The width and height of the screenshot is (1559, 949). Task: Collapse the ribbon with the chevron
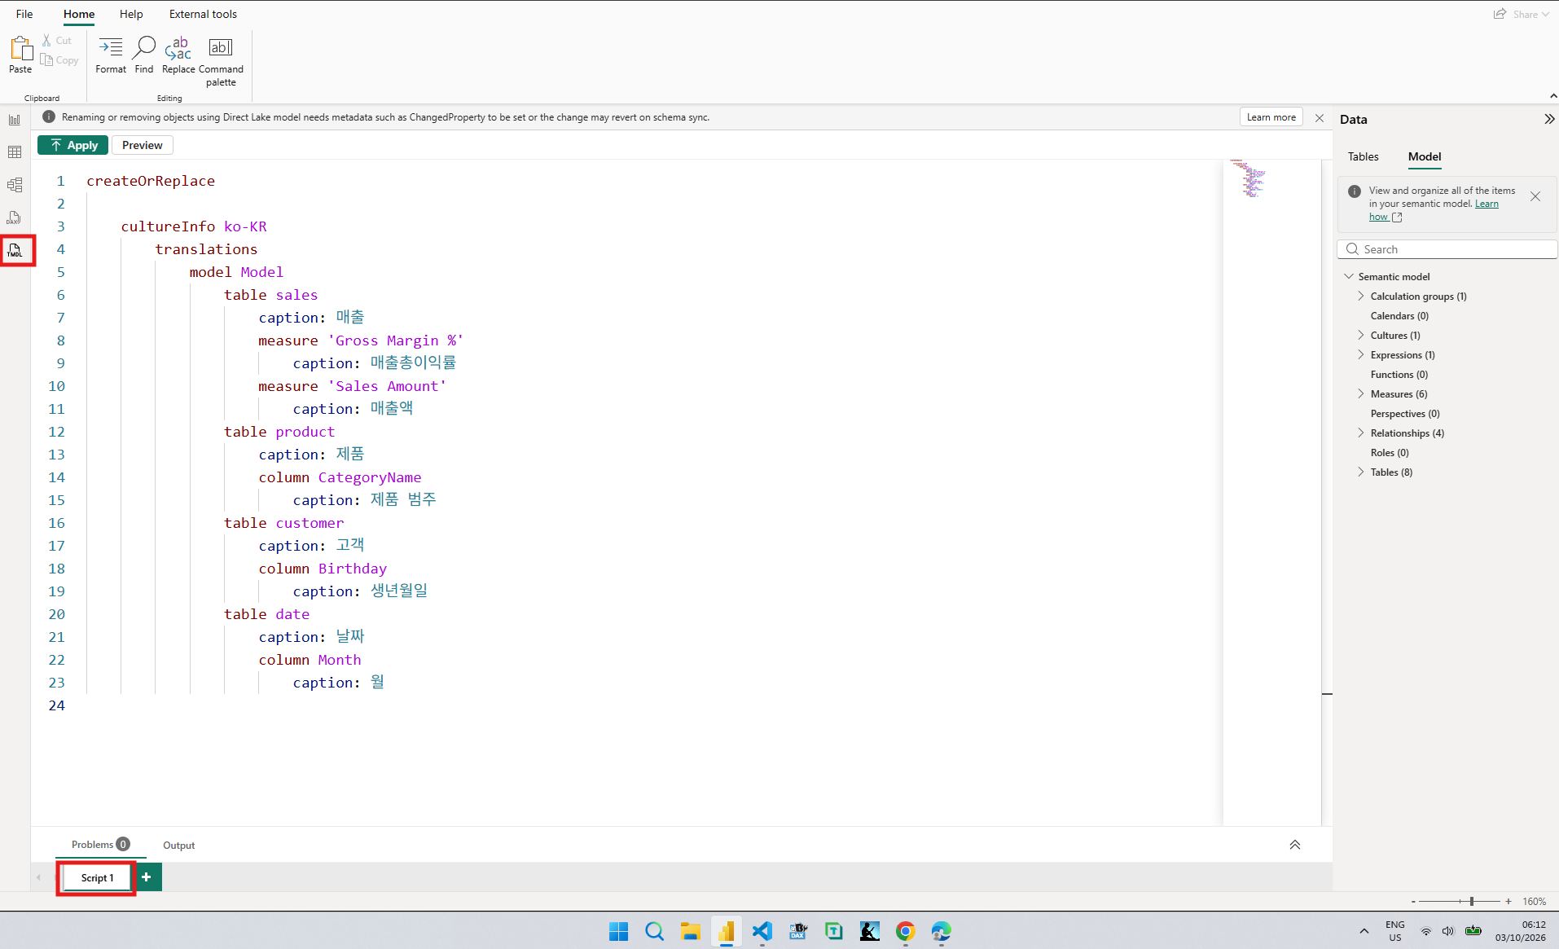(1553, 96)
